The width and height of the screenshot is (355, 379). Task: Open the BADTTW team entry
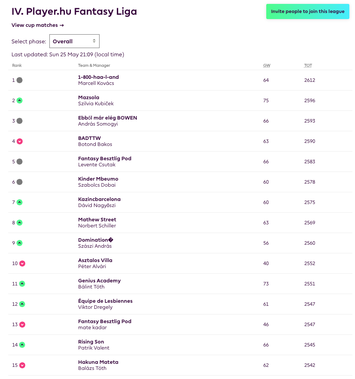90,138
